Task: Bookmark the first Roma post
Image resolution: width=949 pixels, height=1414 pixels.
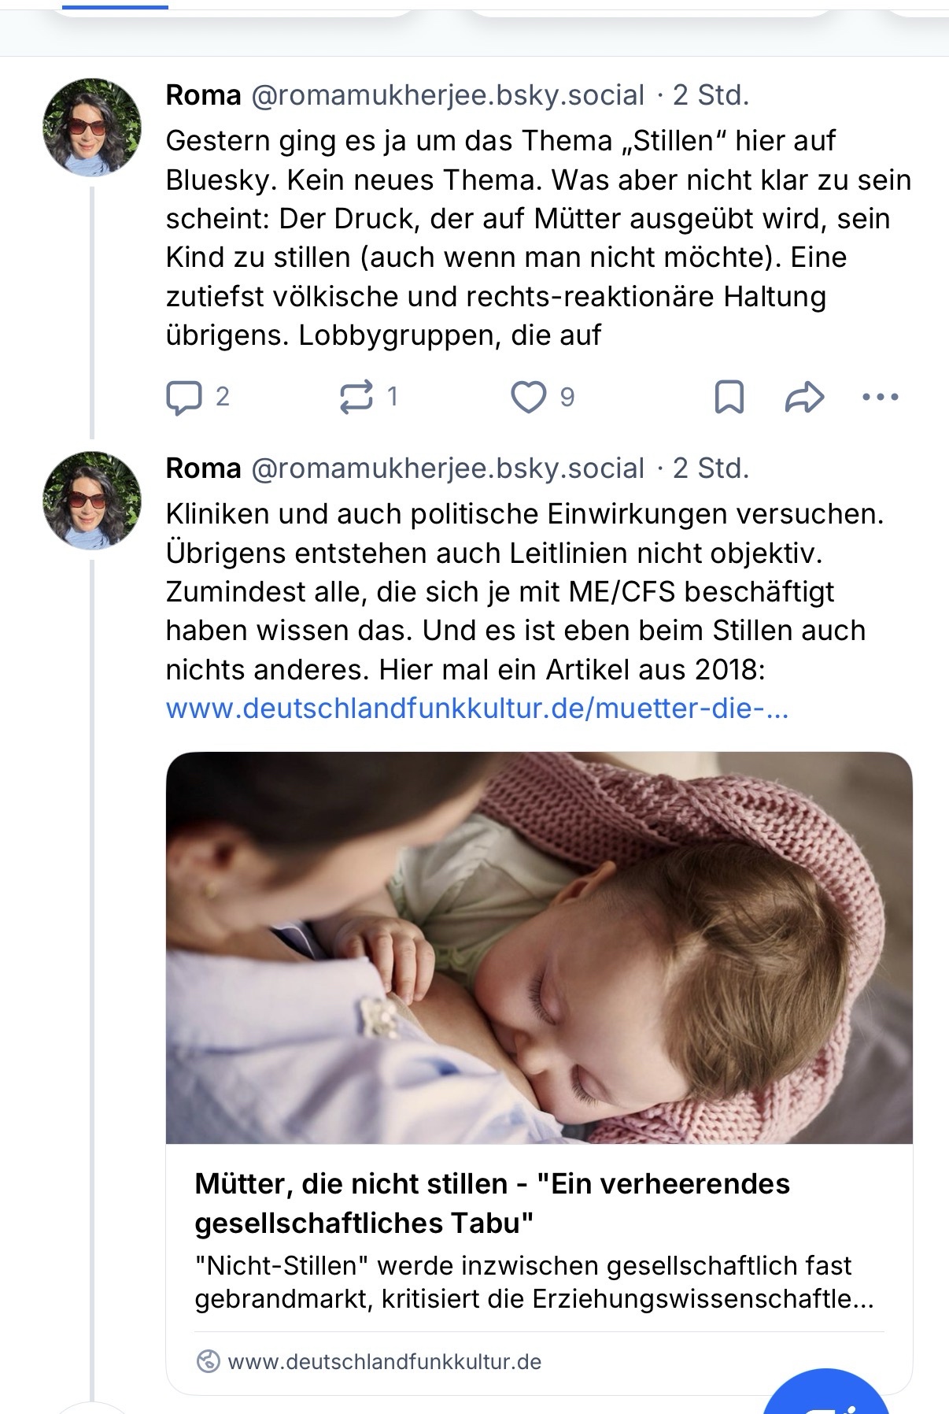Action: point(729,397)
